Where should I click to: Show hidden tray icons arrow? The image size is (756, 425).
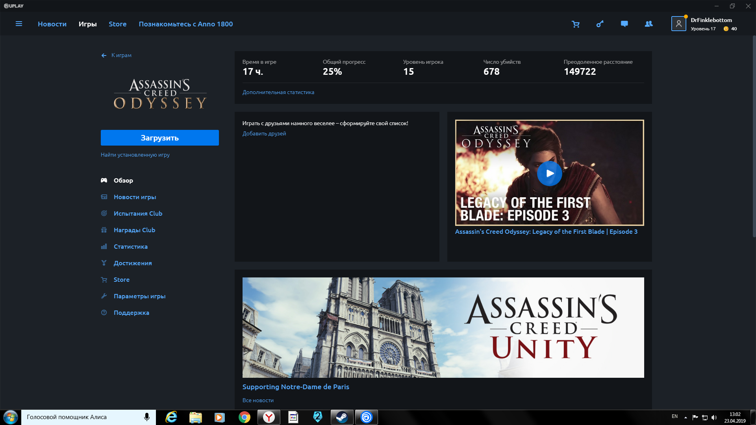[x=686, y=418]
